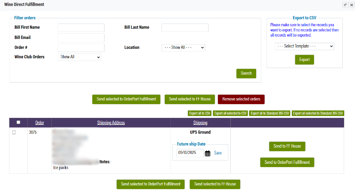Viewport: 355px width, 192px height.
Task: Sort by Shipping Address column header
Action: (x=111, y=123)
